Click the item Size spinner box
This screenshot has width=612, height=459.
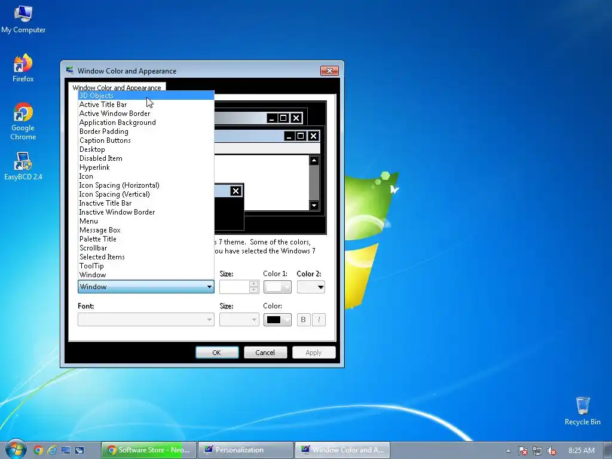(239, 287)
